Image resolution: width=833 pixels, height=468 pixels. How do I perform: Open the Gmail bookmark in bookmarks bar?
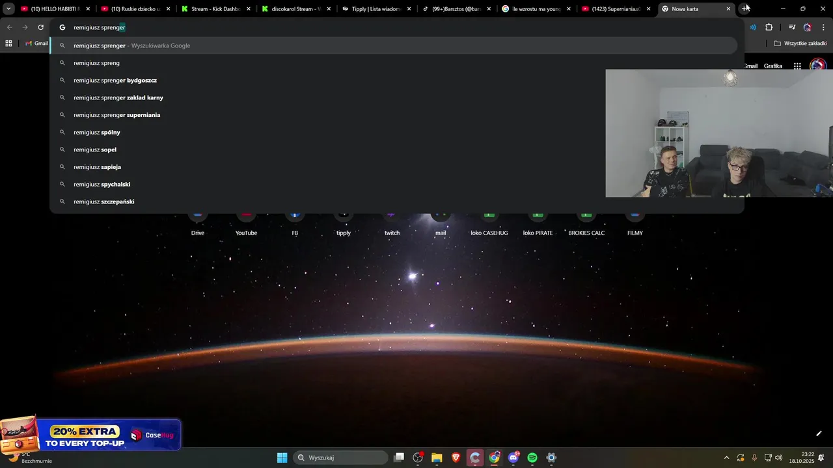pyautogui.click(x=36, y=44)
